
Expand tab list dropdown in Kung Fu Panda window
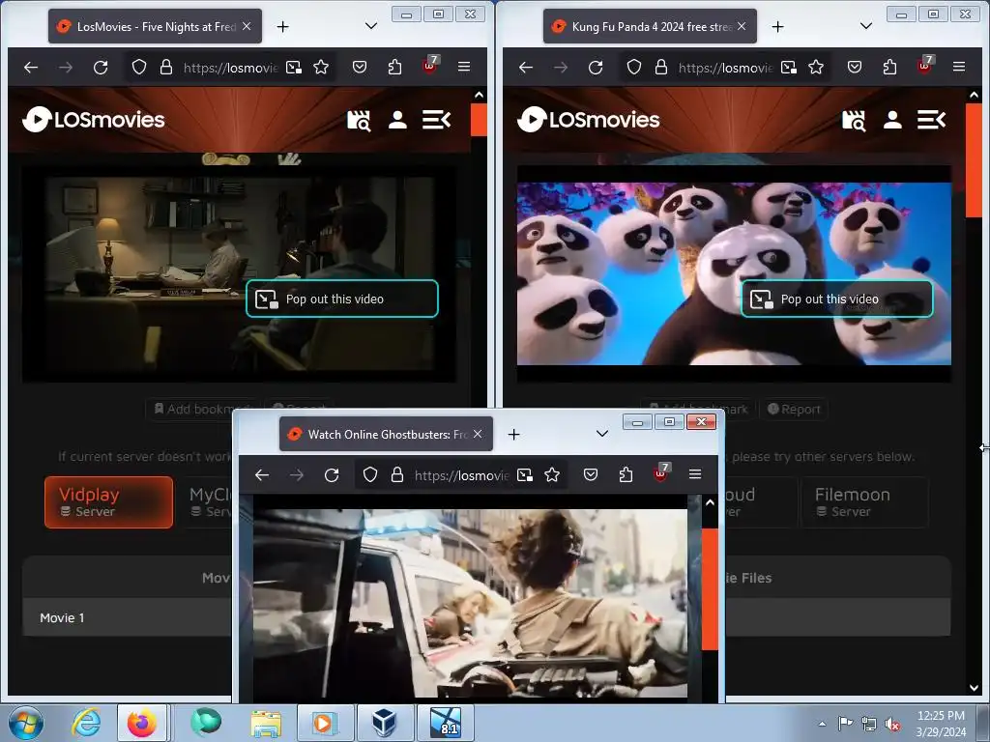pos(866,26)
